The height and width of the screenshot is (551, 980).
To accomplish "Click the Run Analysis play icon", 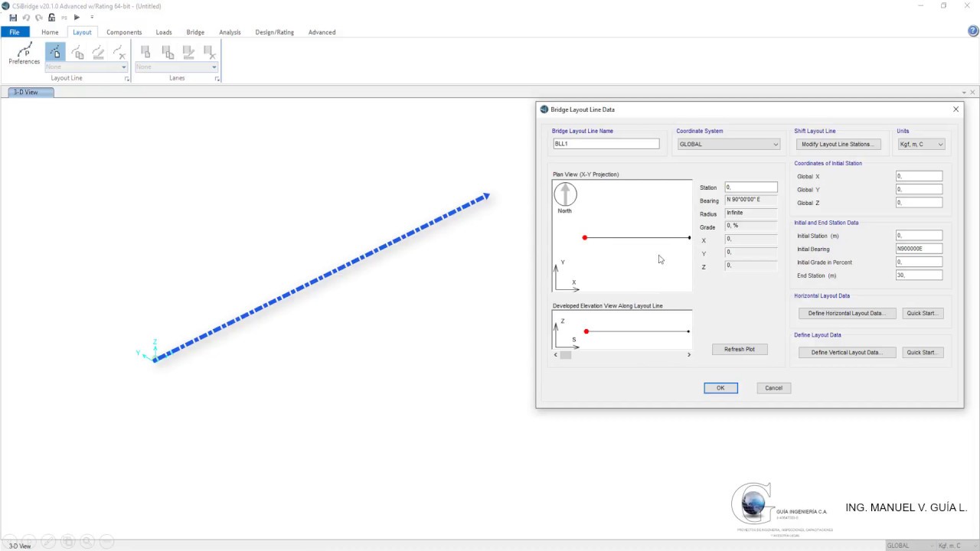I will (77, 18).
